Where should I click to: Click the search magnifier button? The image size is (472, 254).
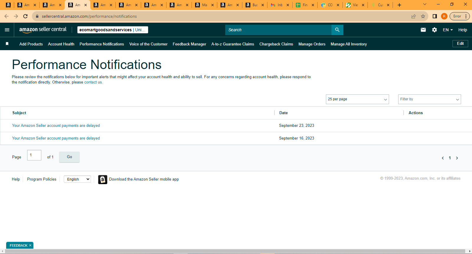(337, 30)
